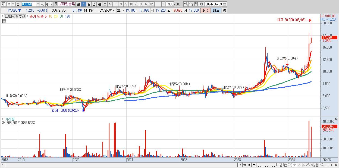Select interval 5 button

point(126,4)
